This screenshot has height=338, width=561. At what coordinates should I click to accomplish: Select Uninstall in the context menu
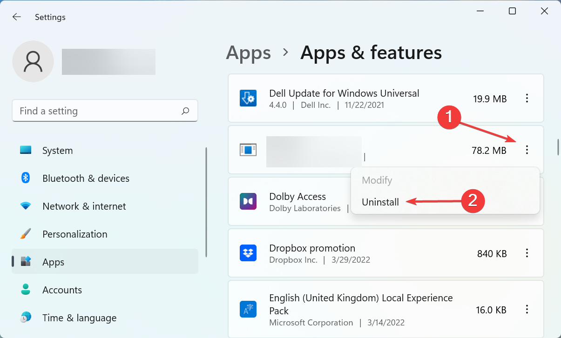[380, 202]
